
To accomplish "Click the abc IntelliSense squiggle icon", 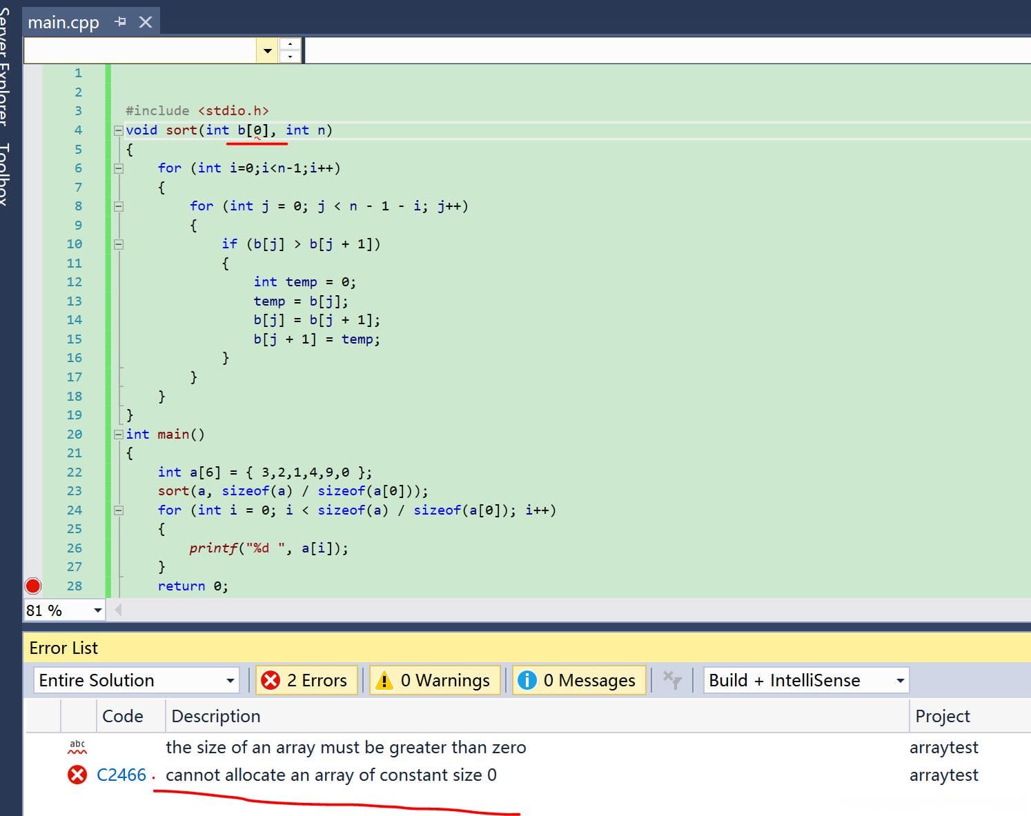I will [78, 747].
